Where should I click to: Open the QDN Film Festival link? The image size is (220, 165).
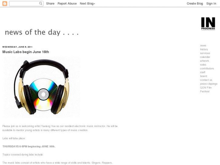(206, 89)
